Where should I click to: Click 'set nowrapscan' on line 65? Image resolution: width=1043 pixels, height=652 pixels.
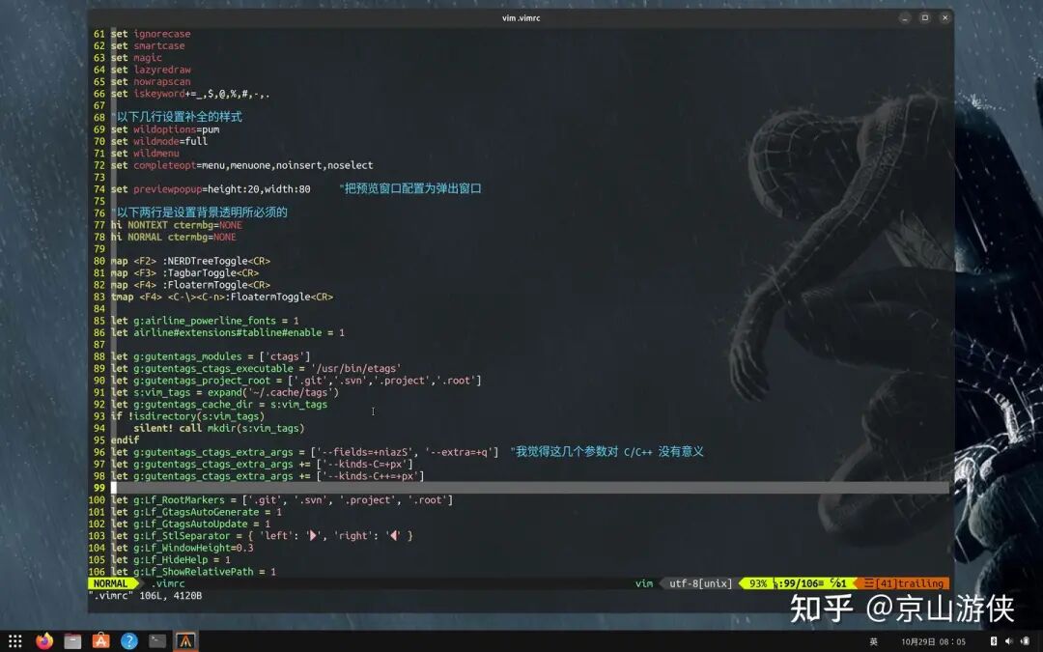point(151,82)
